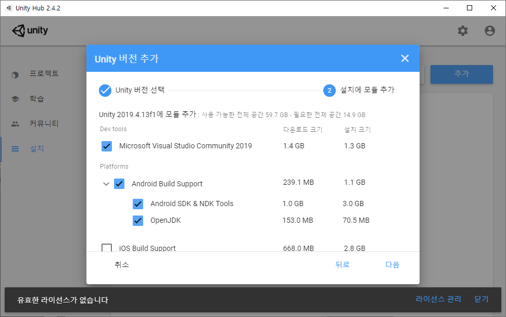Select the 학습 graduation cap icon
Screen dimensions: 506x317
[15, 99]
